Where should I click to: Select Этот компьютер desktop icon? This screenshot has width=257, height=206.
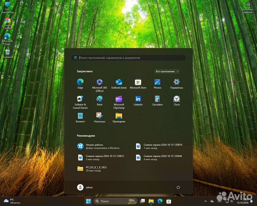click(x=7, y=8)
